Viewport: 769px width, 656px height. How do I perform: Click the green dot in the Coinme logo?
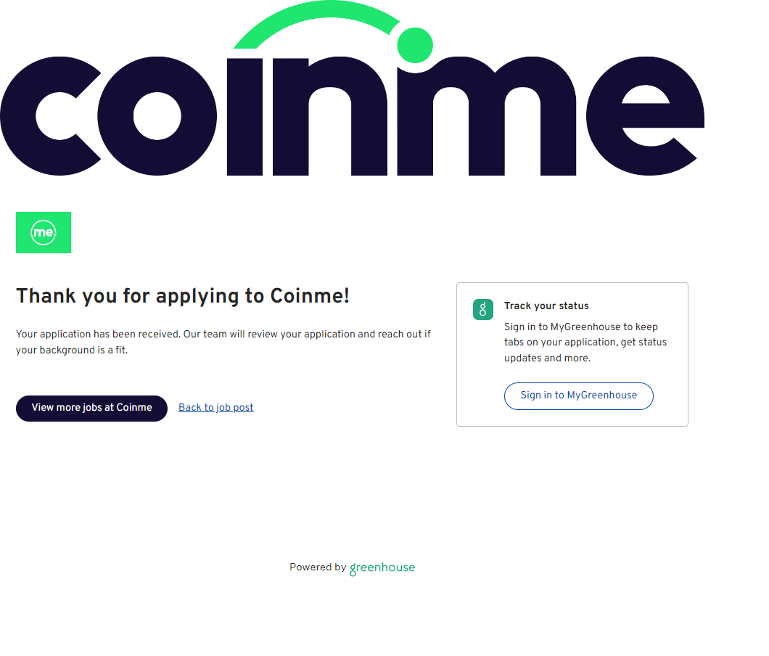(x=415, y=45)
